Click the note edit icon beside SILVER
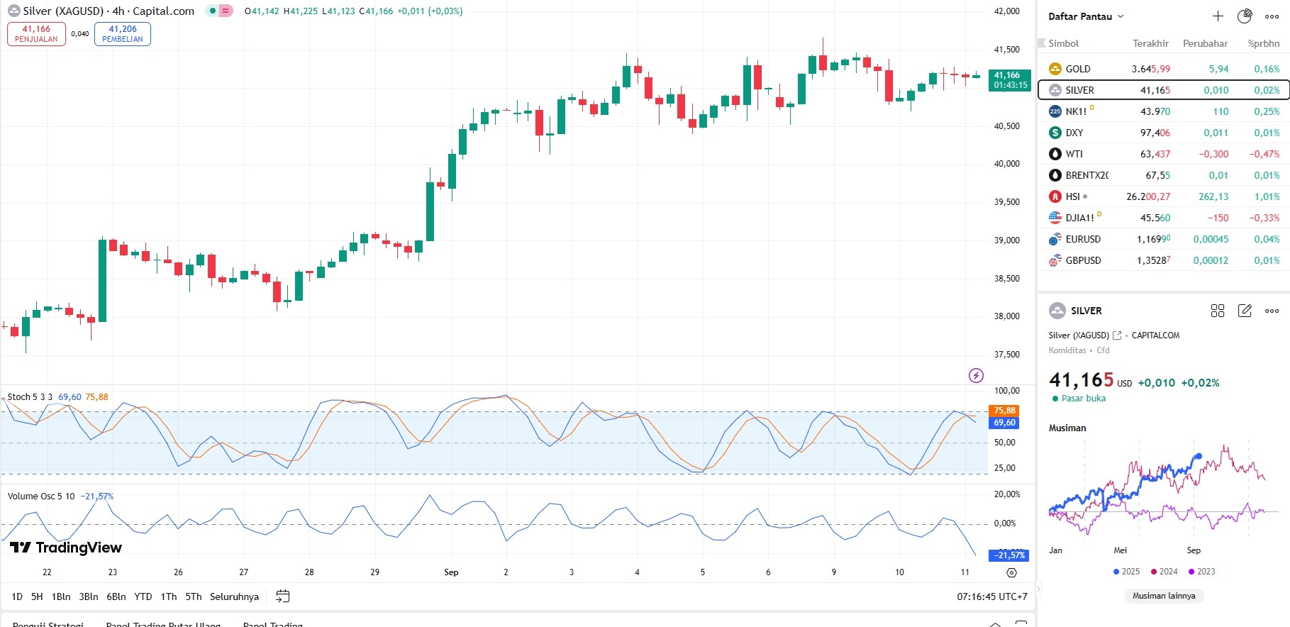 (1245, 311)
